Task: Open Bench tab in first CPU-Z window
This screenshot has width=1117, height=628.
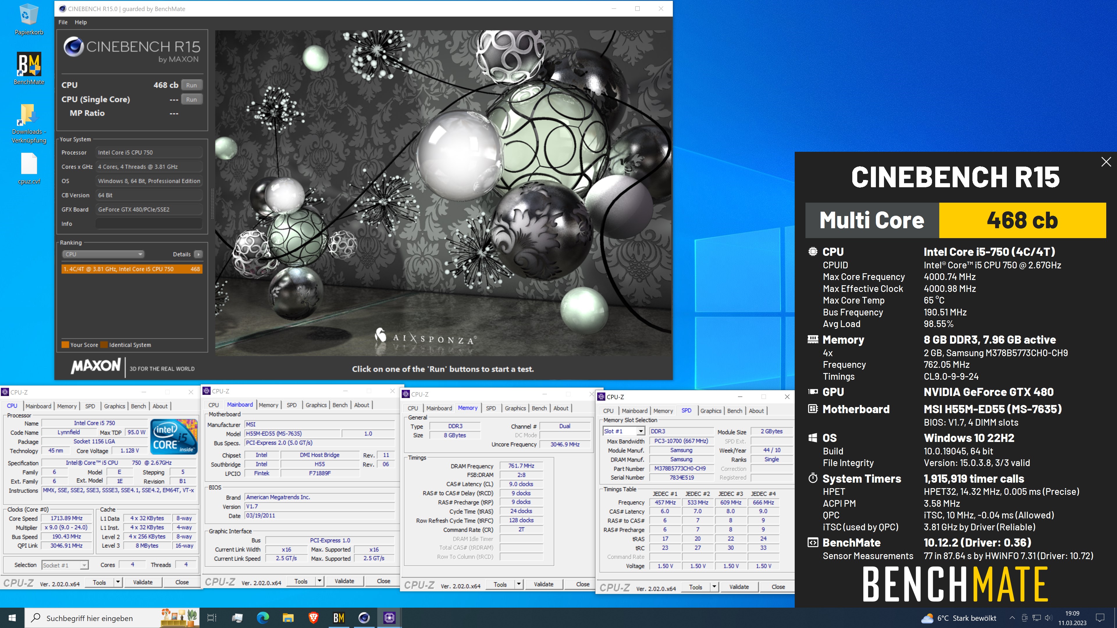Action: point(138,406)
